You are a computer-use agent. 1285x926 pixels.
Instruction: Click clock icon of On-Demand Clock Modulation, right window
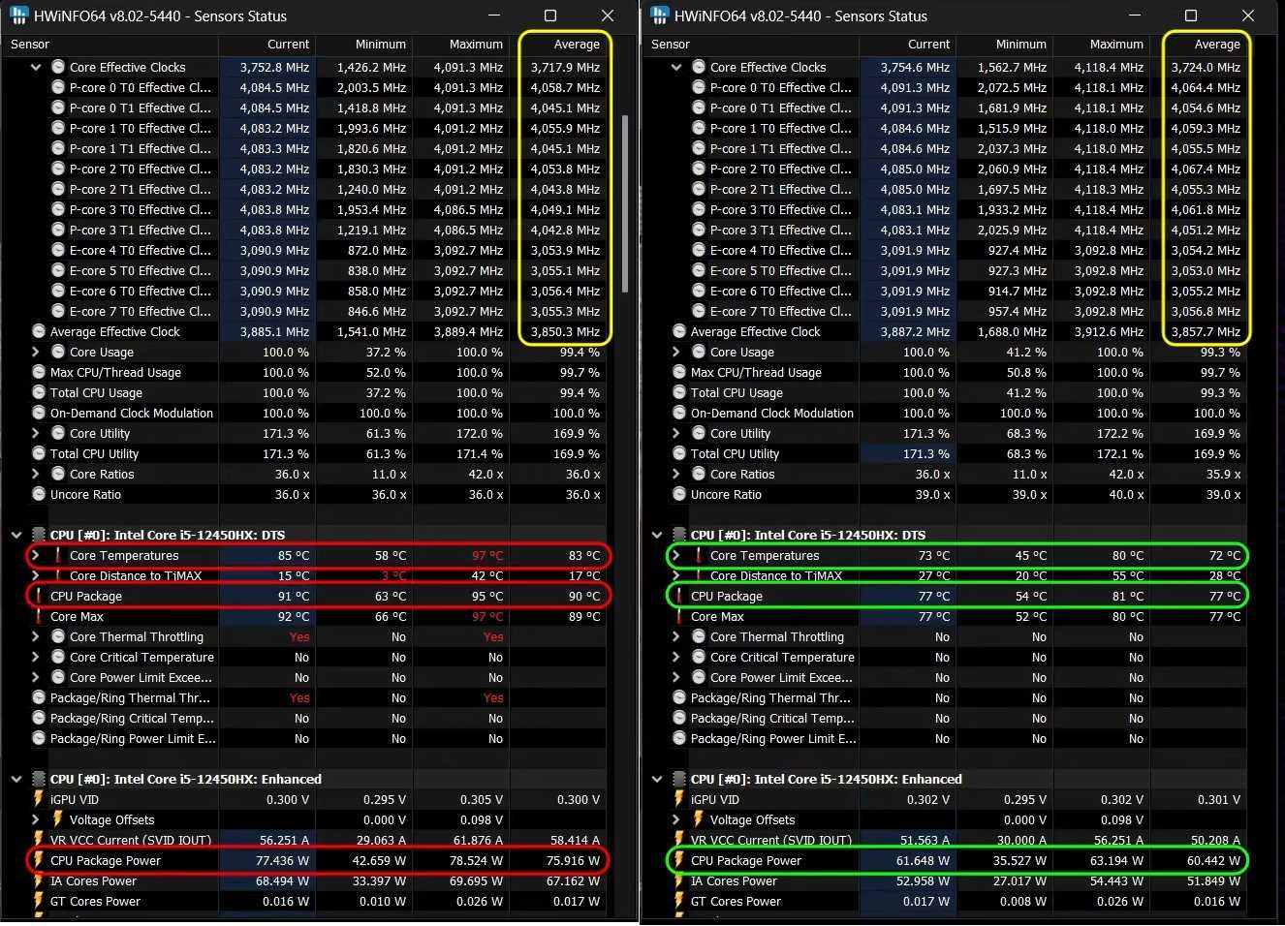pos(679,413)
